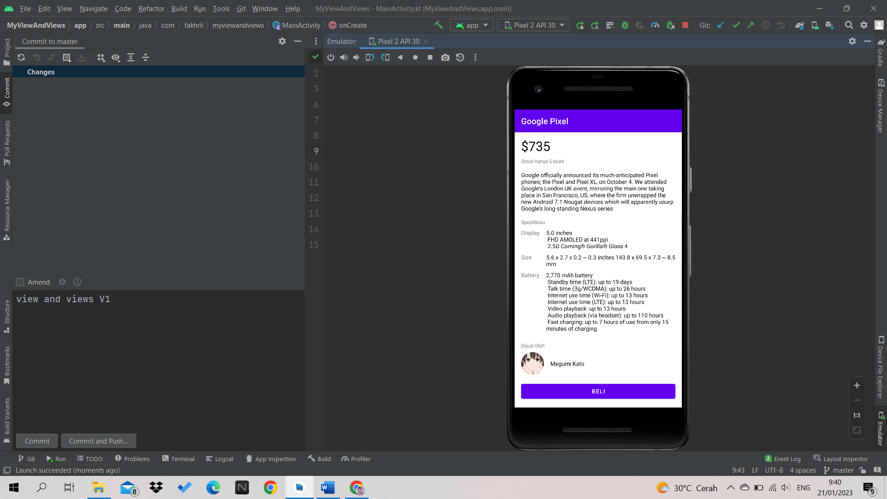The image size is (887, 499).
Task: Open the Build menu
Action: point(179,8)
